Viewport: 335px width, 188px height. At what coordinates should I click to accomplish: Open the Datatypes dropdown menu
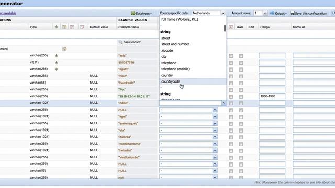click(x=141, y=13)
